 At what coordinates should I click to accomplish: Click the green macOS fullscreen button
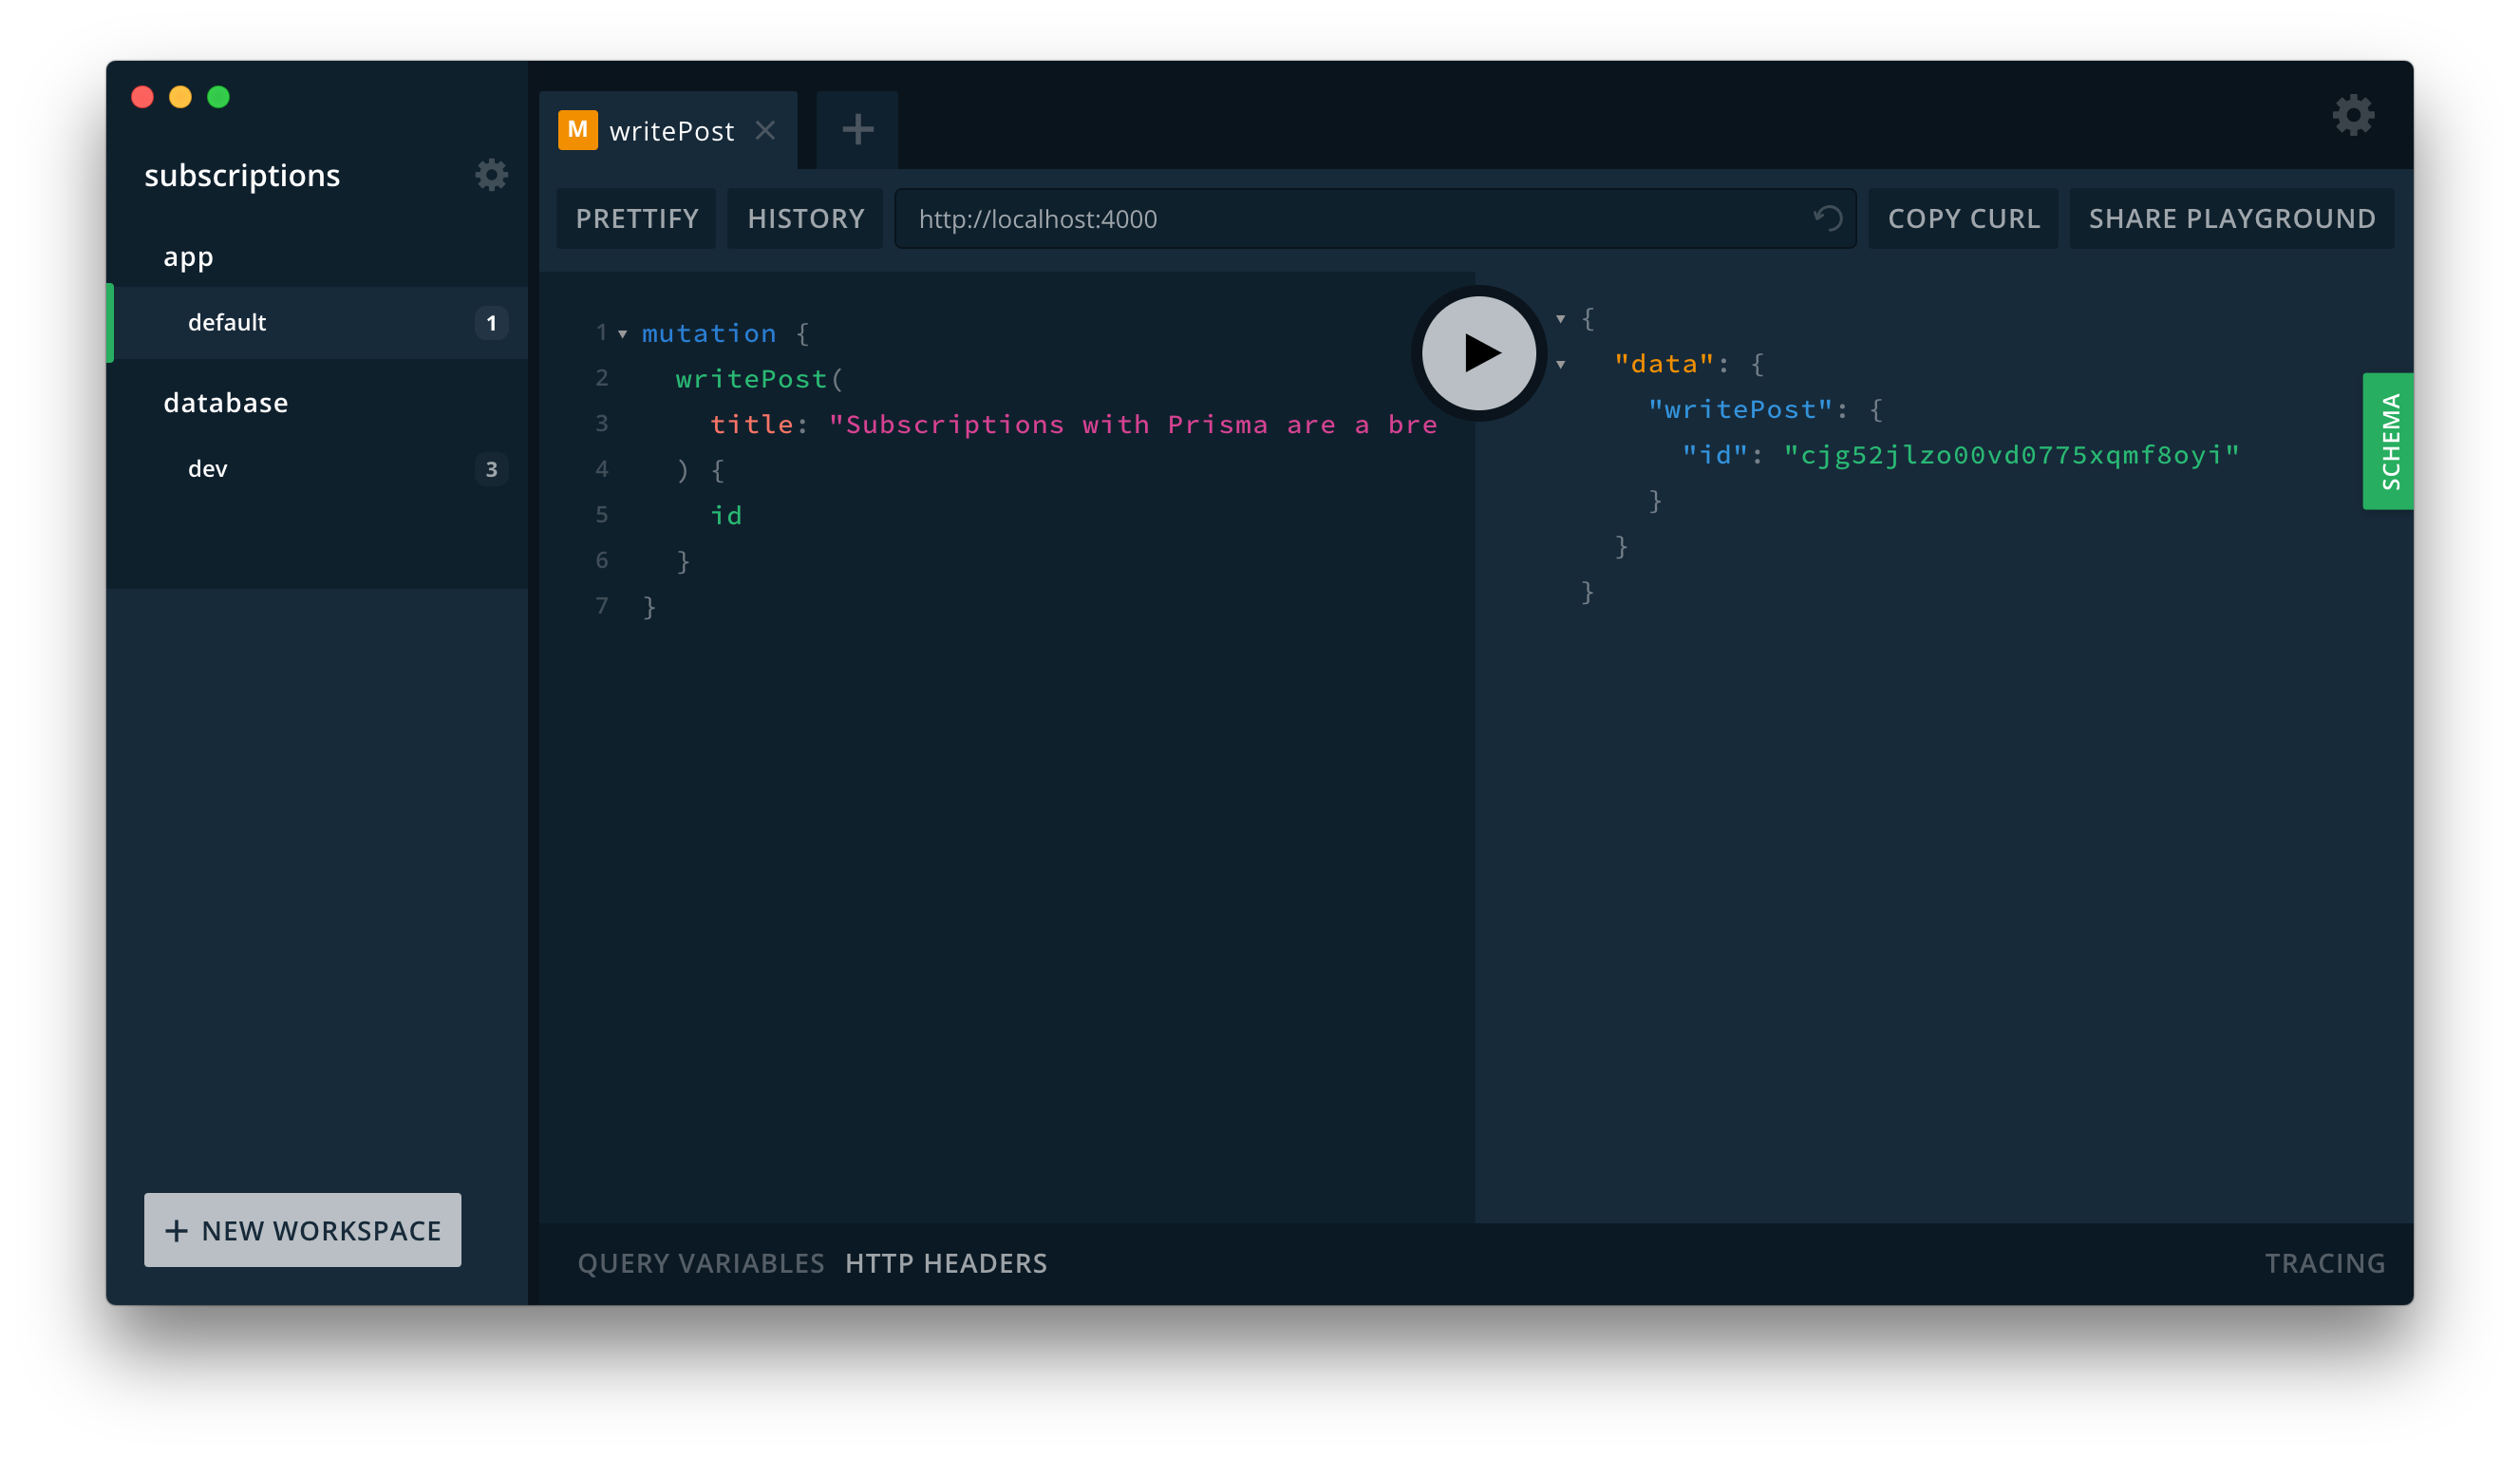(x=218, y=97)
